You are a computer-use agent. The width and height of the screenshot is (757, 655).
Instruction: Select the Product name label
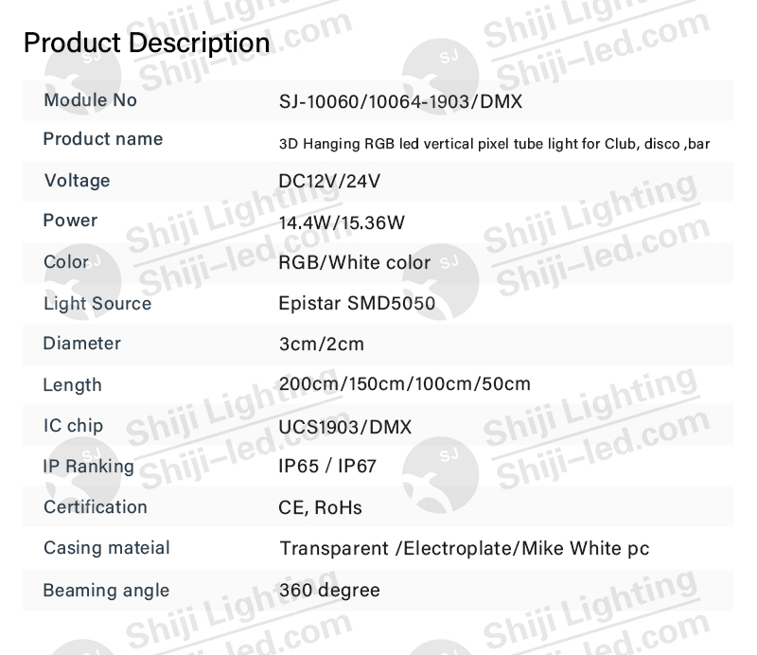pos(103,139)
